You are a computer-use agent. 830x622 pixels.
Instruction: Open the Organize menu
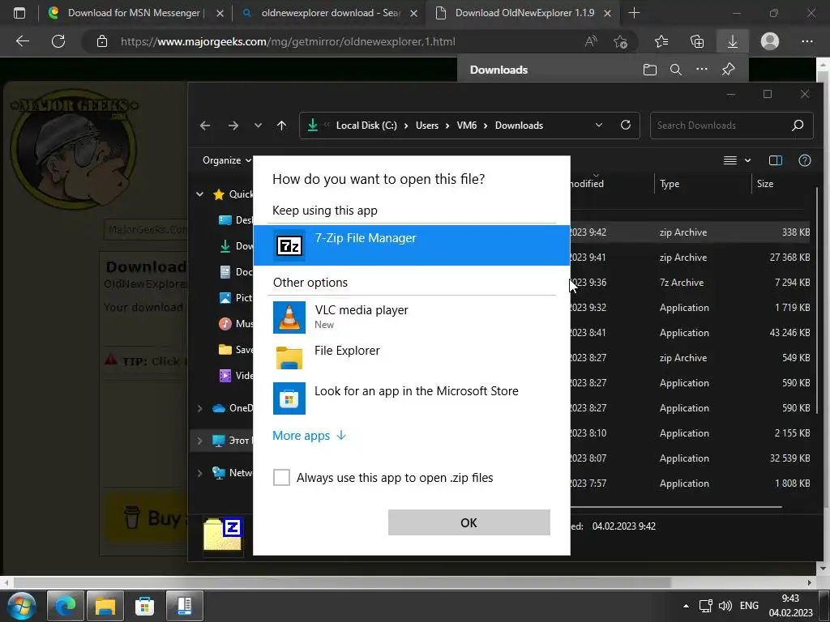227,160
